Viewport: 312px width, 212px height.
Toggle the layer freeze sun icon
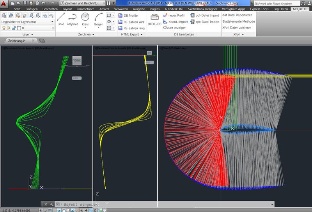pyautogui.click(x=9, y=28)
